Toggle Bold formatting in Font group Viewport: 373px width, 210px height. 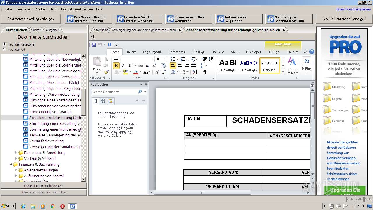point(116,66)
